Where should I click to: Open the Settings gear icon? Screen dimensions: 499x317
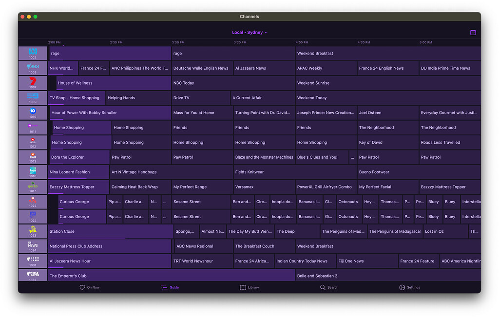402,287
